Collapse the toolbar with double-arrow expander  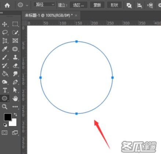pos(1,12)
